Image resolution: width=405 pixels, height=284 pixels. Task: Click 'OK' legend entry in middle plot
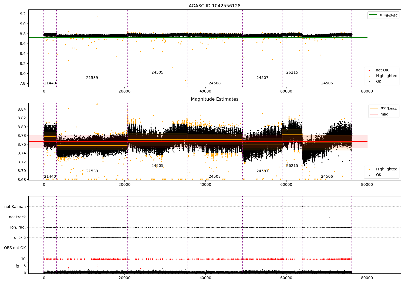click(379, 175)
